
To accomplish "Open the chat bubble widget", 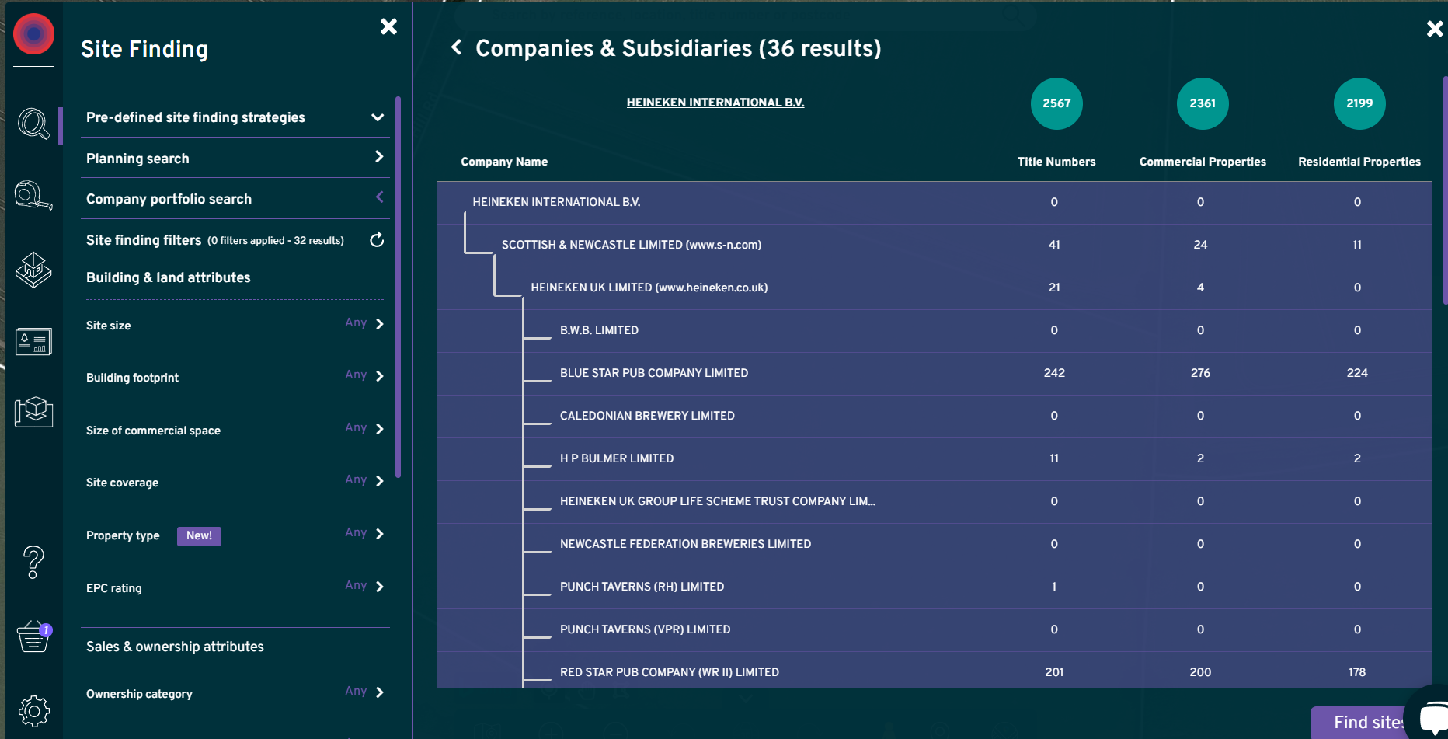I will click(x=1433, y=716).
